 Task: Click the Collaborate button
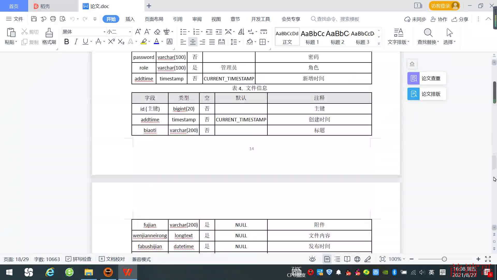(439, 19)
